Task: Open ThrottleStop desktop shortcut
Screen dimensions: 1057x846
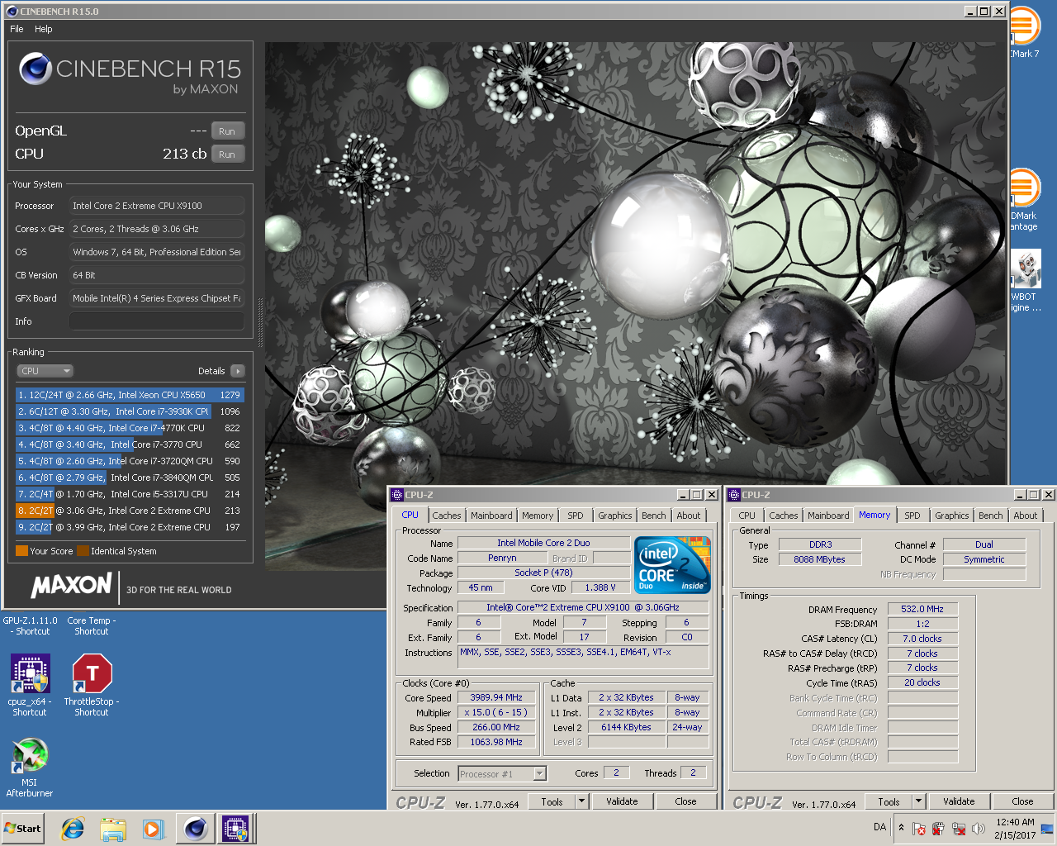Action: tap(92, 684)
